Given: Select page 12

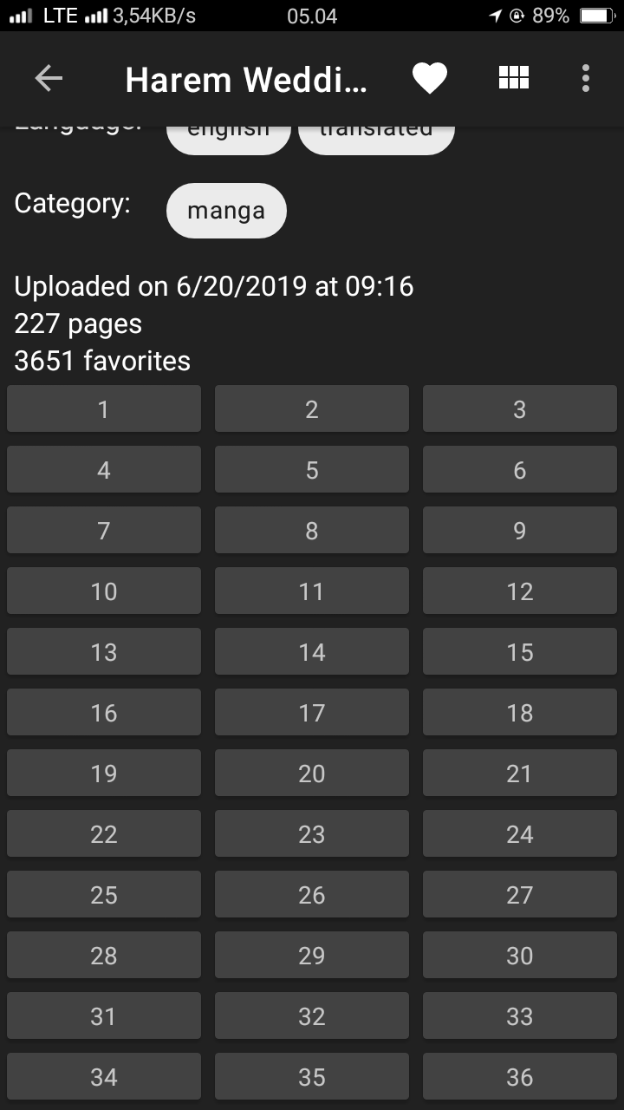Looking at the screenshot, I should (x=519, y=591).
